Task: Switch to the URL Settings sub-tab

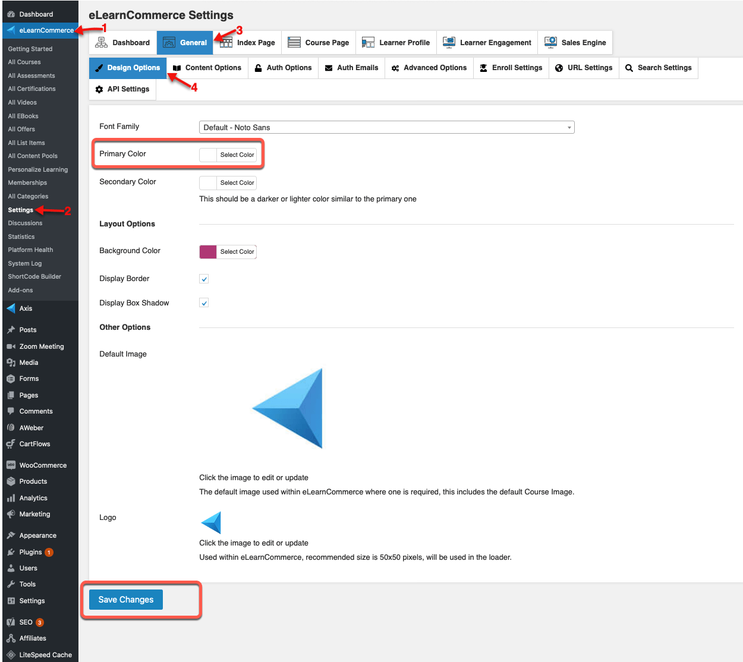Action: tap(584, 68)
